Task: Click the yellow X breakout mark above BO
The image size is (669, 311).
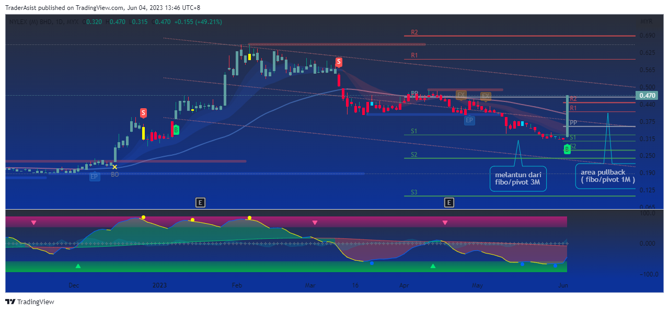Action: pyautogui.click(x=114, y=167)
